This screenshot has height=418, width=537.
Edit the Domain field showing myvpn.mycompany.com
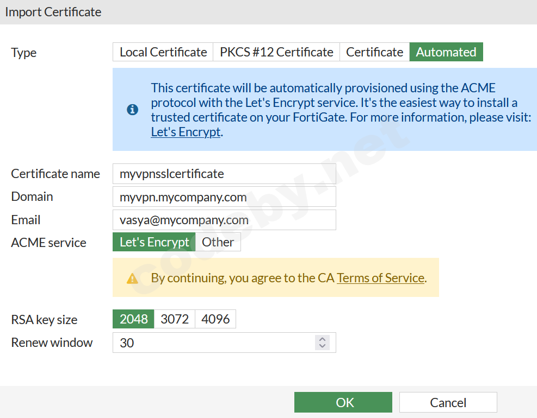(x=224, y=197)
